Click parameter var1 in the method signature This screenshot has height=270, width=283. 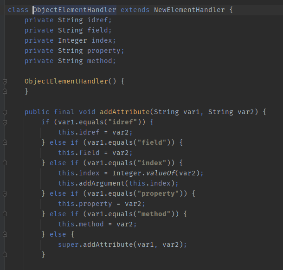click(192, 112)
